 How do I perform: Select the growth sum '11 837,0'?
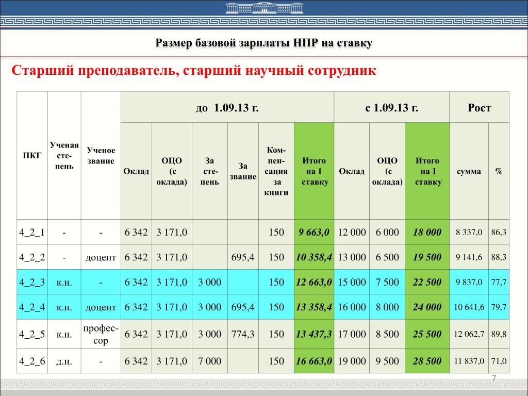coord(469,361)
